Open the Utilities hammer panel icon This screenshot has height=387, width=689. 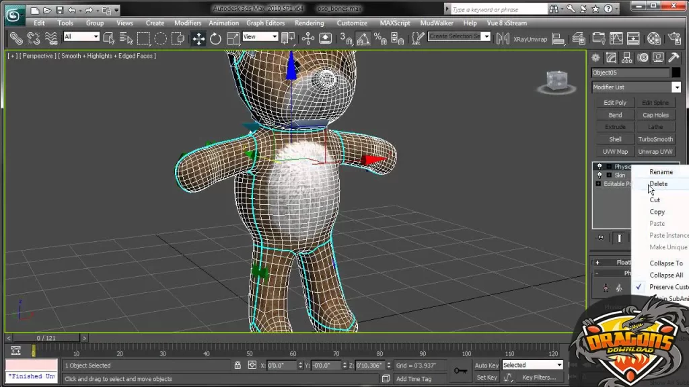pyautogui.click(x=674, y=57)
